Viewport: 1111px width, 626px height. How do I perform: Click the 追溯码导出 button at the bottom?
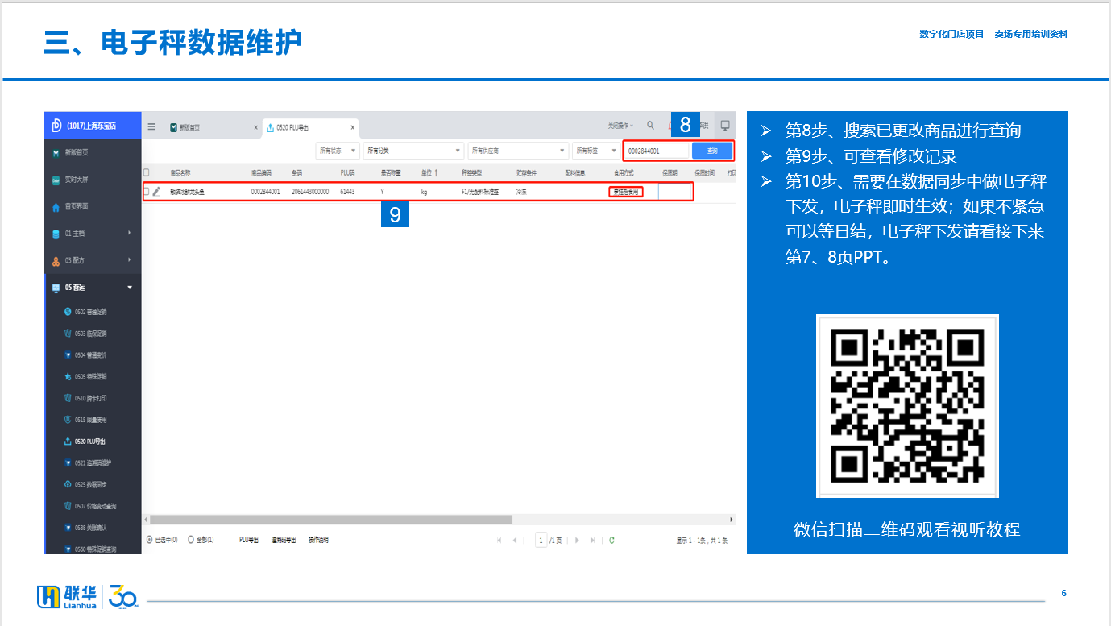284,540
